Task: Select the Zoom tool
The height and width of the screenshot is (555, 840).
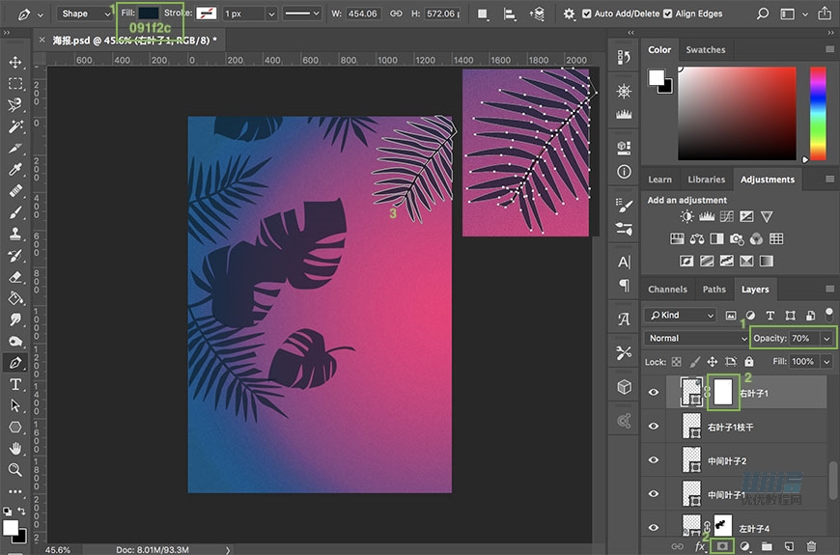Action: [x=15, y=470]
